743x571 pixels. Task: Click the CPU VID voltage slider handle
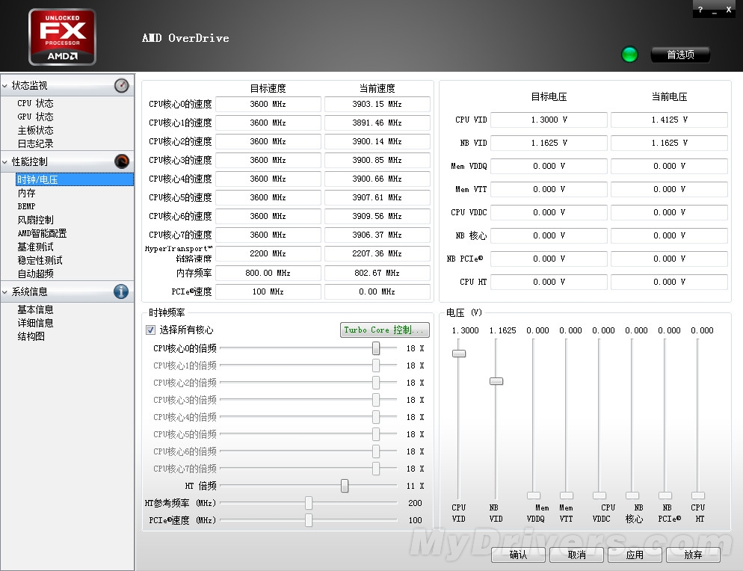[x=459, y=353]
